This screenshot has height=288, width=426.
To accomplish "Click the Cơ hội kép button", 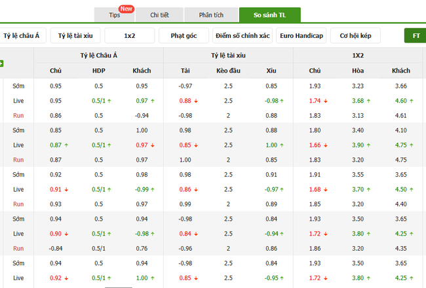I will coord(355,35).
